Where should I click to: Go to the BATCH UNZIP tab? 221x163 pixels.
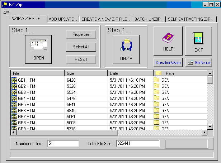(x=149, y=19)
